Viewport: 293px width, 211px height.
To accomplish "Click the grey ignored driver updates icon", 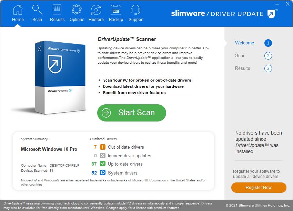I will click(103, 156).
